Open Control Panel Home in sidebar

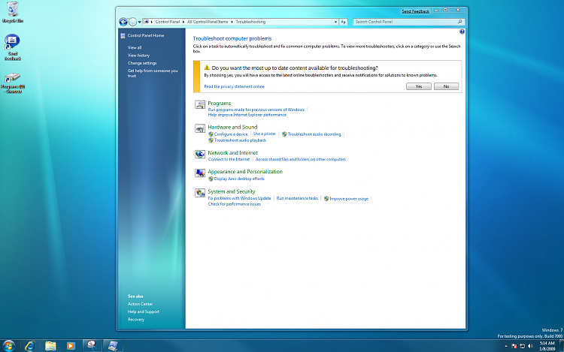(x=146, y=35)
